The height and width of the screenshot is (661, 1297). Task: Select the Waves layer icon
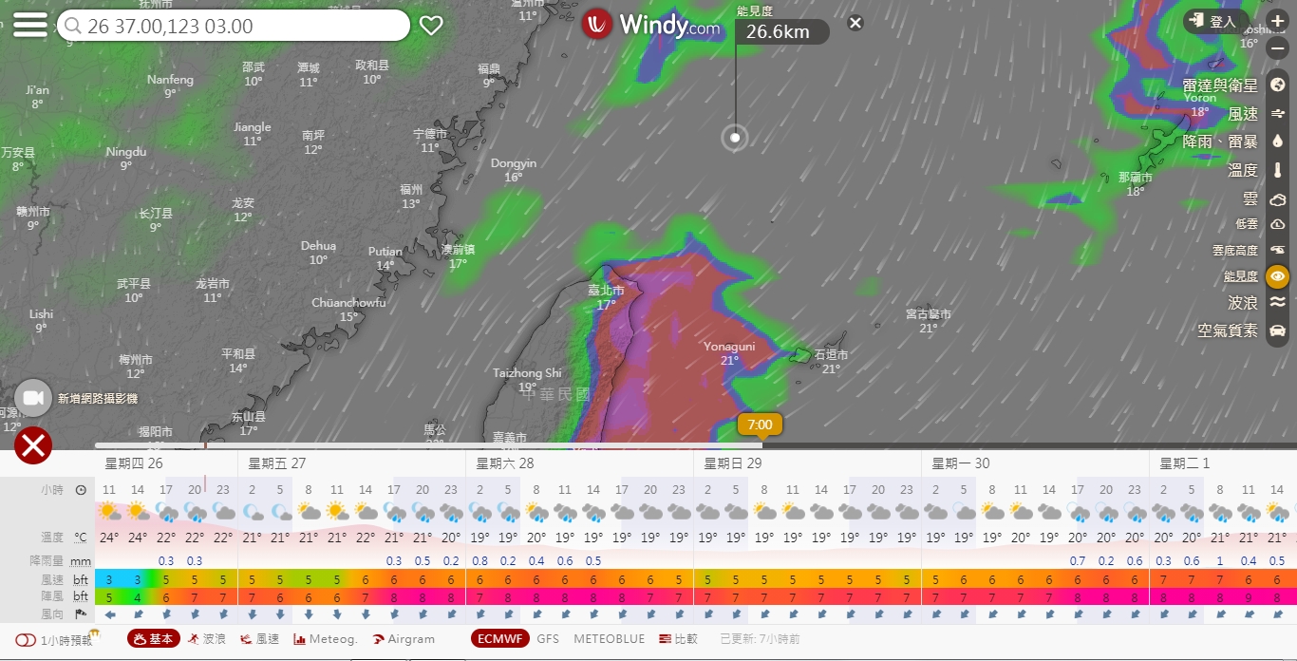coord(1277,302)
